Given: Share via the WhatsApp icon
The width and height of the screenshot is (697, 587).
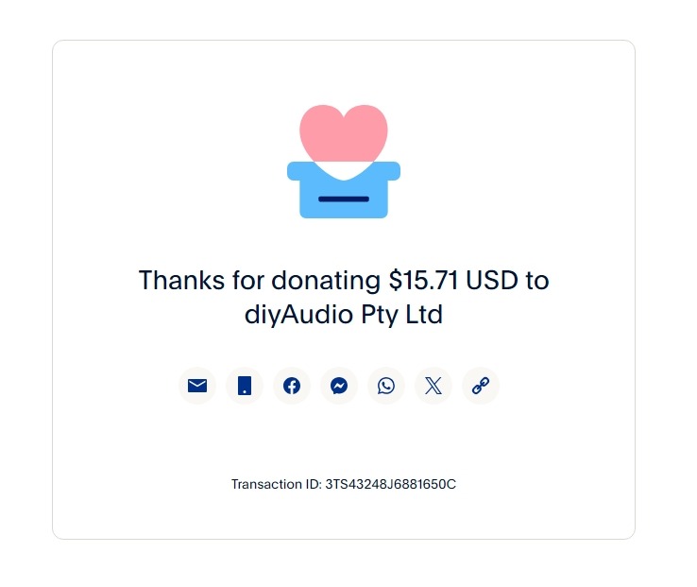Looking at the screenshot, I should click(386, 386).
